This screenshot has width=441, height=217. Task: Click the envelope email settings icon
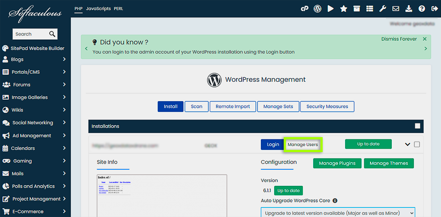(x=395, y=9)
